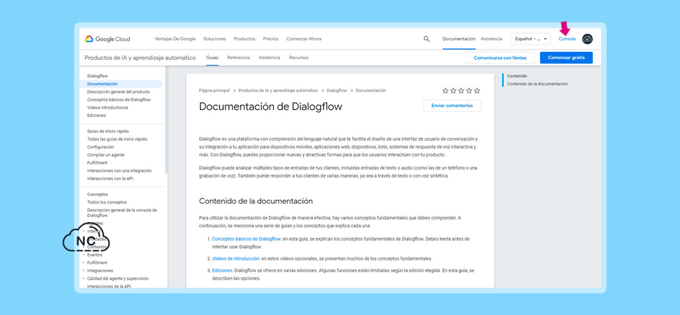Open Interacciones con la API
Image resolution: width=680 pixels, height=315 pixels.
110,179
